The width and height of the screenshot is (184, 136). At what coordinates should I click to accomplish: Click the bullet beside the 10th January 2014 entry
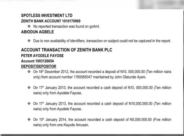pyautogui.click(x=29, y=119)
